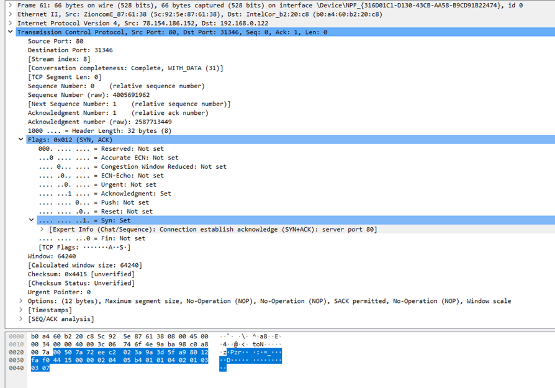Select the Conversation completeness row
Image resolution: width=555 pixels, height=388 pixels.
[125, 68]
